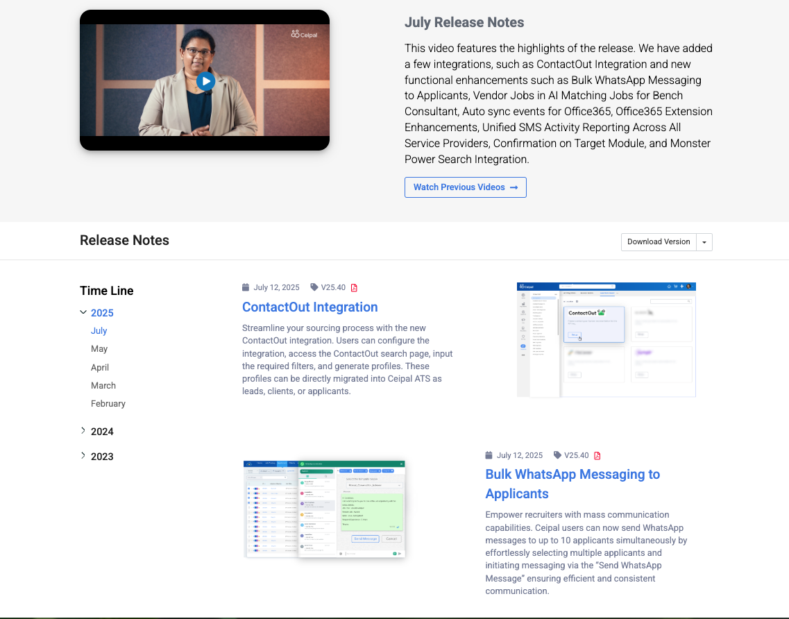Select March in the timeline

[103, 386]
